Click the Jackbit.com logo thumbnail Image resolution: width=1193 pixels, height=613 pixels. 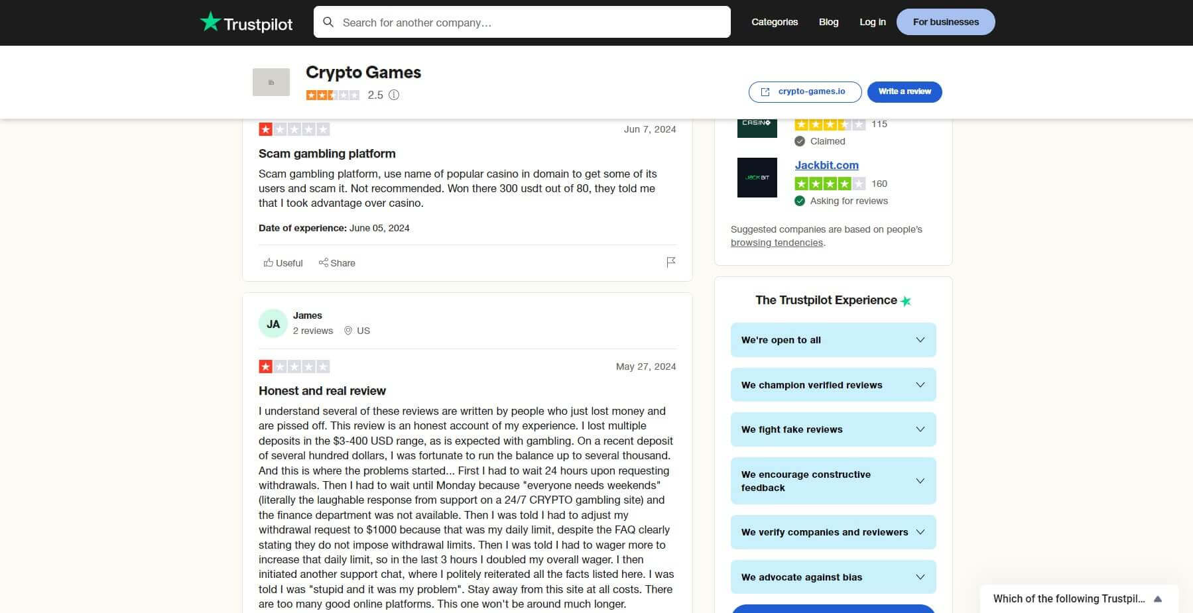757,177
